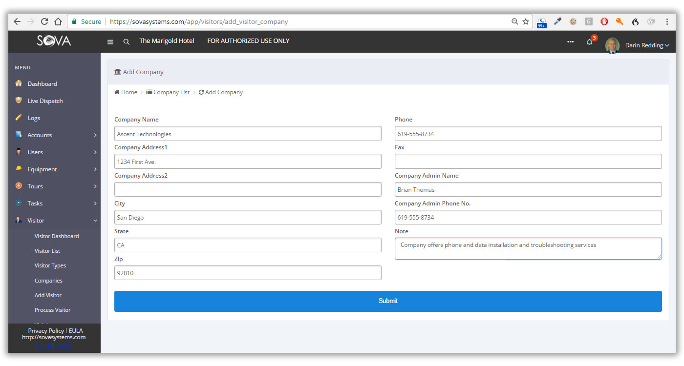Click the Company Name field
The height and width of the screenshot is (366, 684).
point(248,134)
